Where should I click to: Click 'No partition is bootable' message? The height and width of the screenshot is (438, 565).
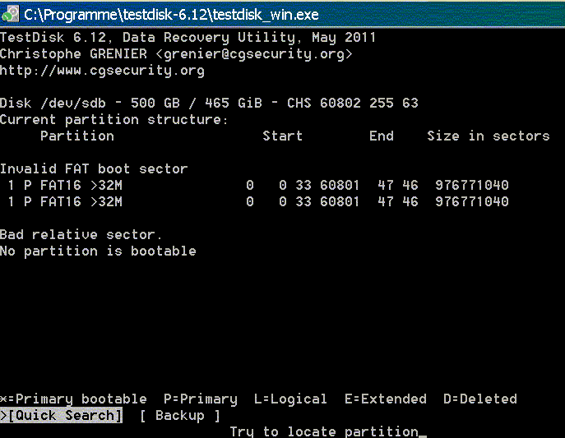[98, 251]
